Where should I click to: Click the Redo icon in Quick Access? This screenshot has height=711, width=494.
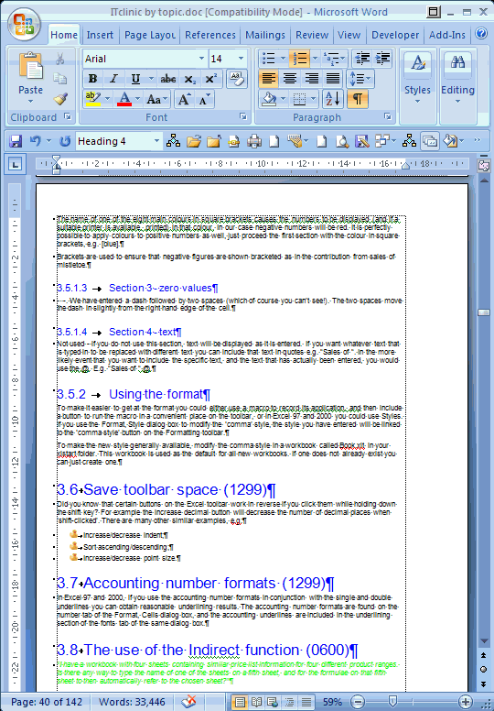(x=65, y=141)
